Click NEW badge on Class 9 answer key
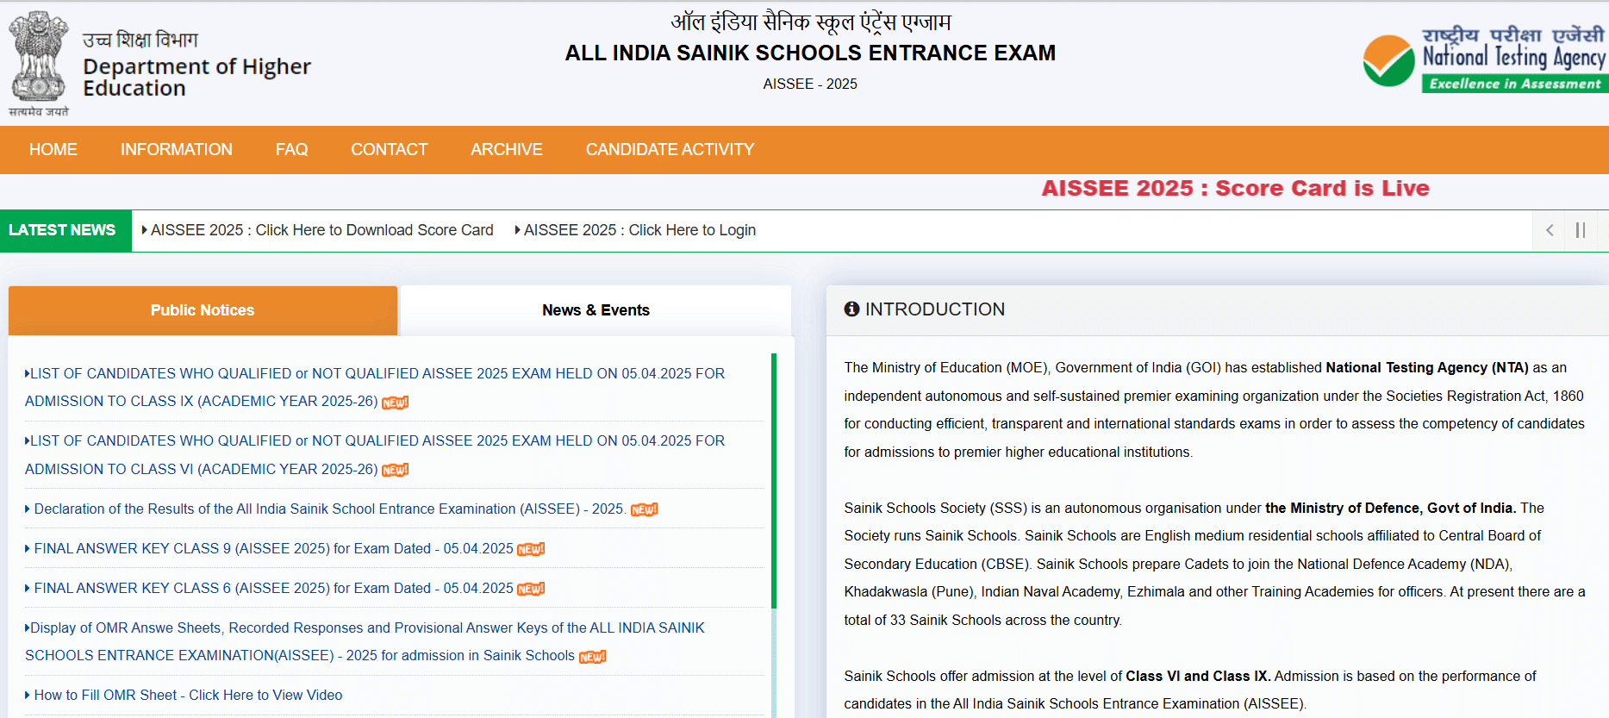This screenshot has width=1609, height=718. tap(531, 550)
